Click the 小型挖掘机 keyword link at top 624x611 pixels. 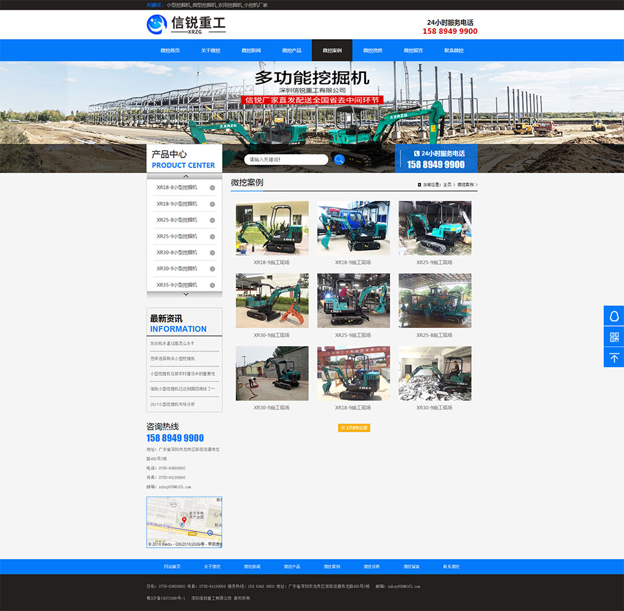click(178, 5)
